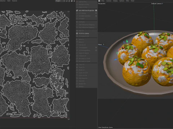This screenshot has height=129, width=173.
Task: Open the Display menu in the viewport
Action: [115, 1]
